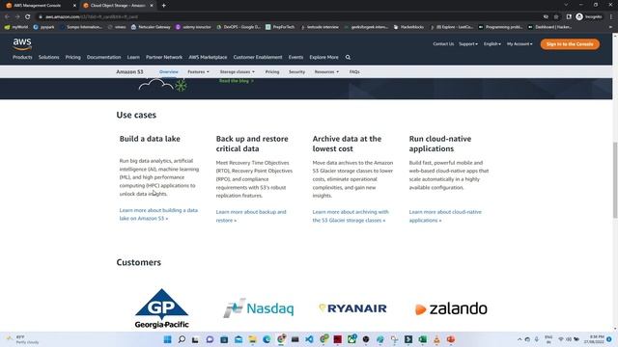Open the Chrome tab search chevron
The width and height of the screenshot is (618, 347).
566,5
